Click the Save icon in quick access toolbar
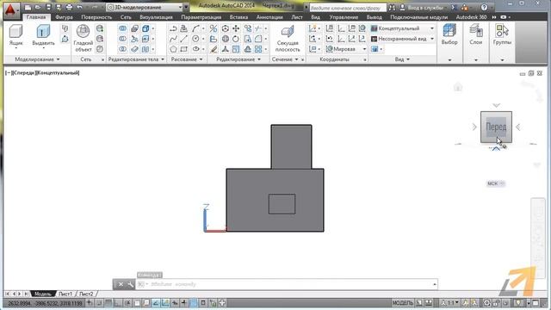The image size is (551, 310). 48,8
